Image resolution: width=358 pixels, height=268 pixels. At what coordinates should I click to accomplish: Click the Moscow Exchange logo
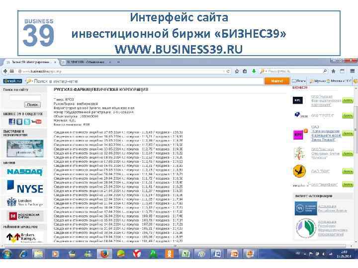(x=24, y=216)
